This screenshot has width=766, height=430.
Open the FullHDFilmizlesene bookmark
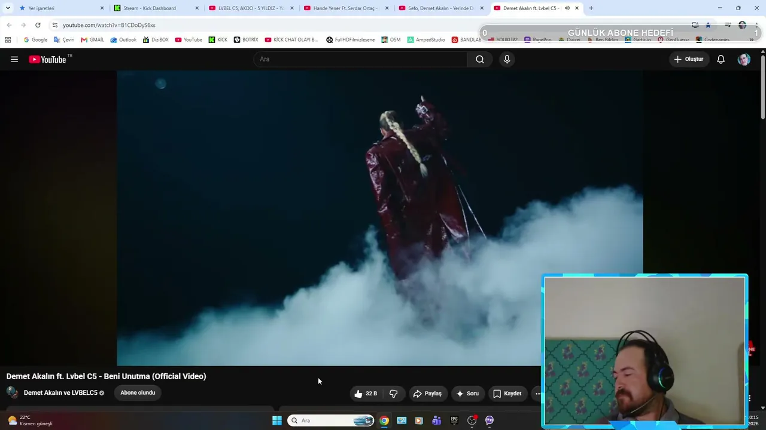(351, 40)
